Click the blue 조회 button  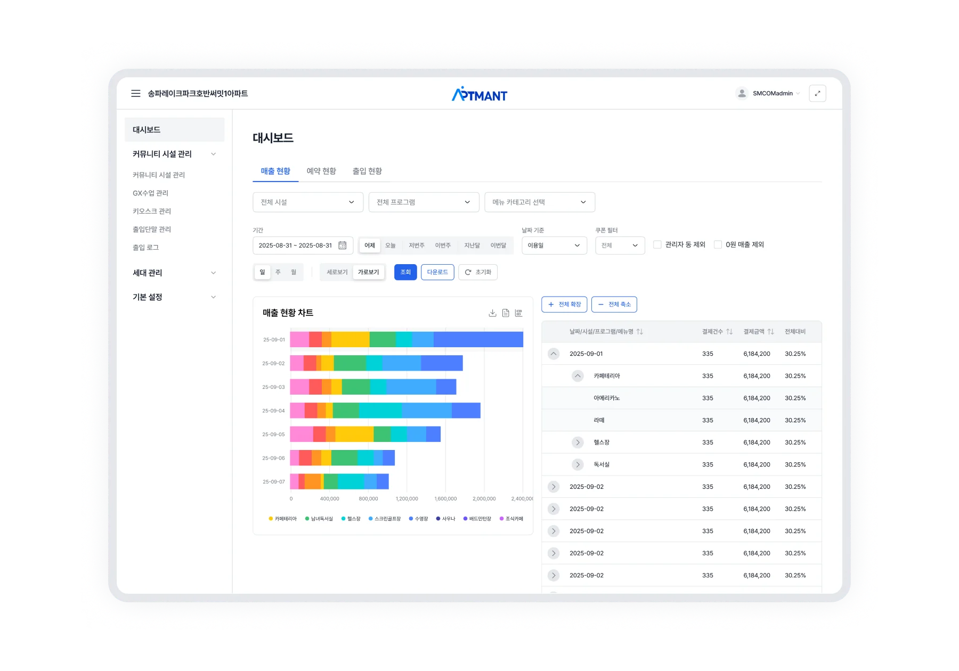[x=405, y=272]
